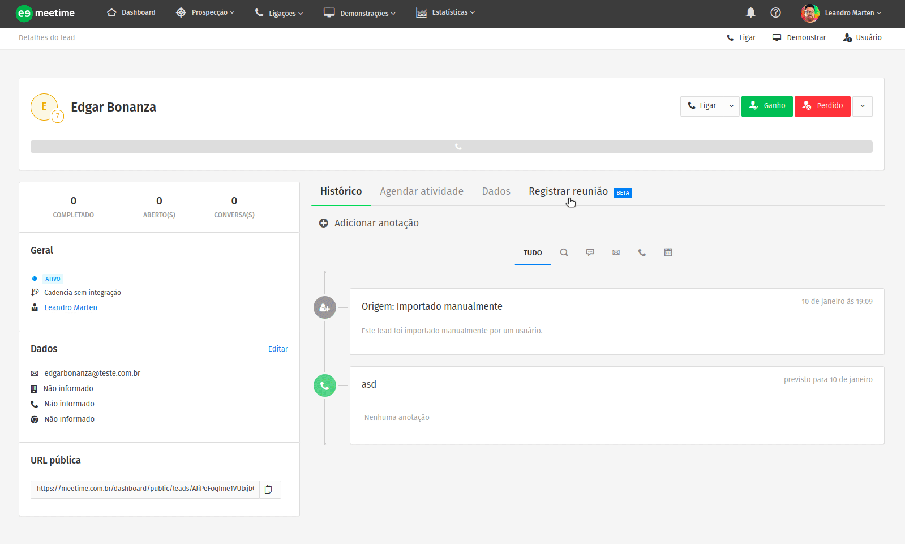Mark lead as Perdido
The image size is (905, 544).
(822, 106)
